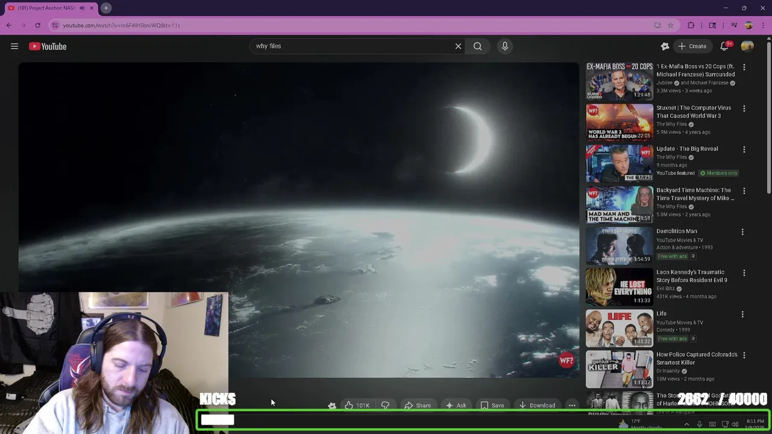772x434 pixels.
Task: Click the Create button
Action: (x=692, y=46)
